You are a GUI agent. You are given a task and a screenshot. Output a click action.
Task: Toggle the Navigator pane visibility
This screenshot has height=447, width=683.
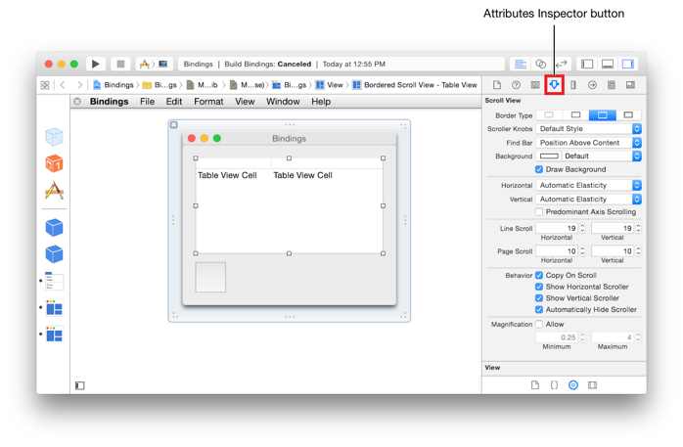click(x=587, y=64)
